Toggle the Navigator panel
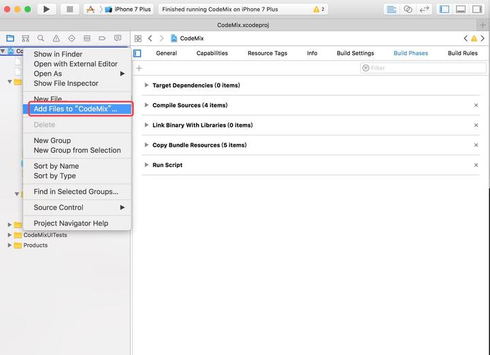The width and height of the screenshot is (490, 355). point(444,10)
